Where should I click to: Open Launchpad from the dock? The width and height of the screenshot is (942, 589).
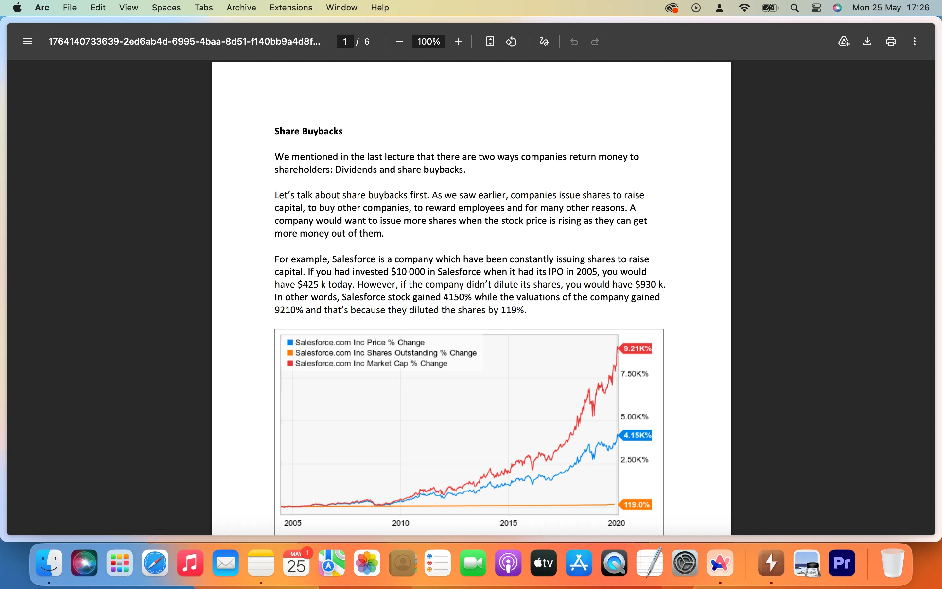pyautogui.click(x=119, y=562)
